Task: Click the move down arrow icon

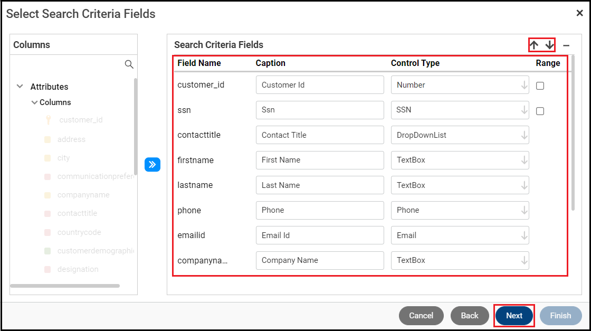Action: click(550, 45)
